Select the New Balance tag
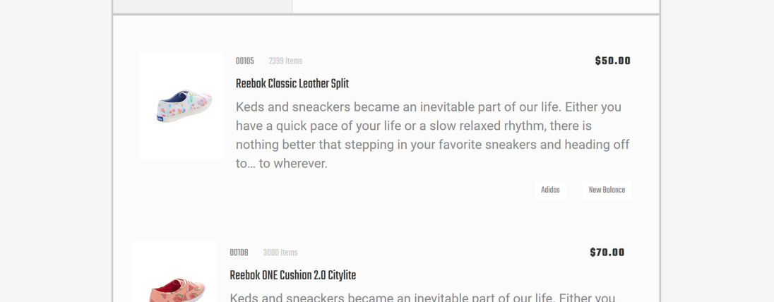This screenshot has width=774, height=302. [x=607, y=191]
